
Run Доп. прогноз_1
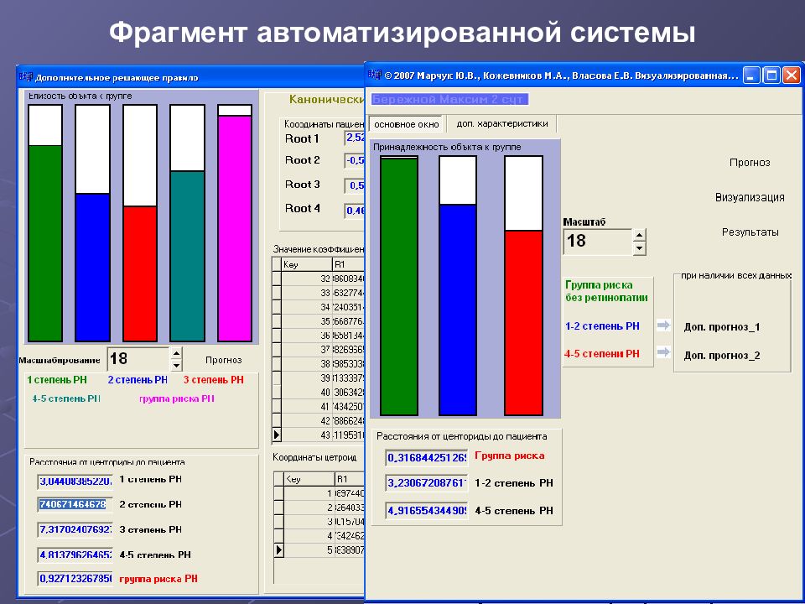click(x=722, y=327)
